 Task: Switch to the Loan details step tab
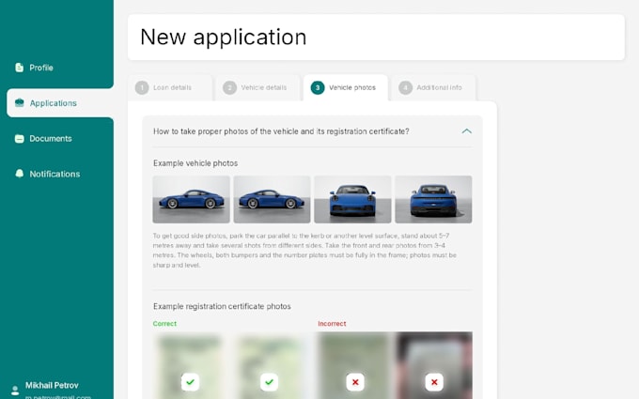pos(170,87)
